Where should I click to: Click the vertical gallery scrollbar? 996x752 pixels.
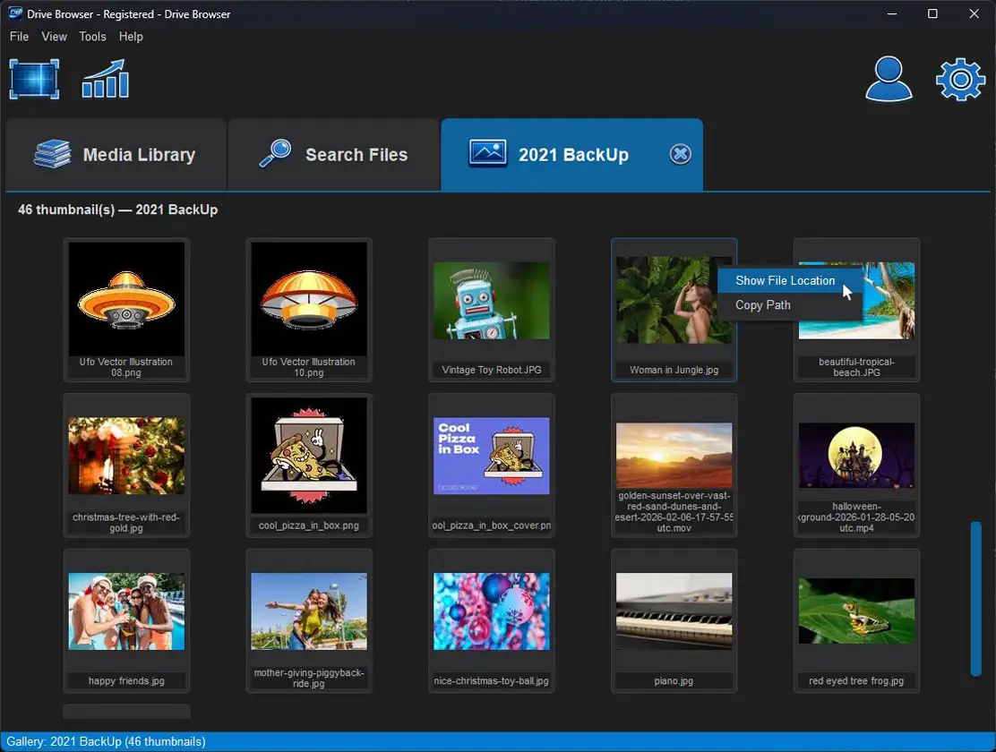tap(975, 598)
